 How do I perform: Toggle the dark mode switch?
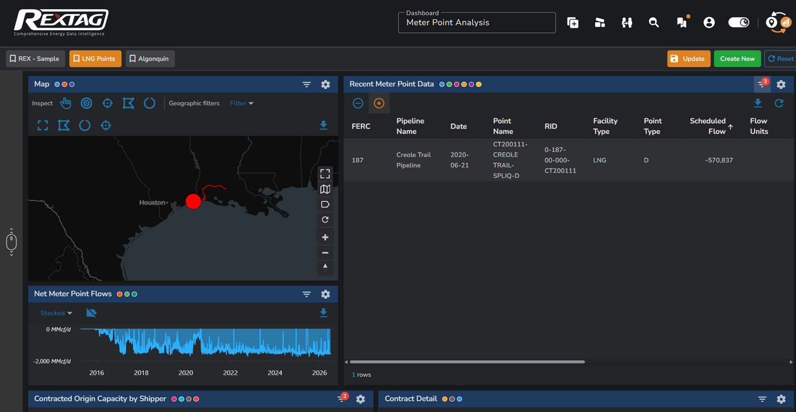(x=739, y=23)
